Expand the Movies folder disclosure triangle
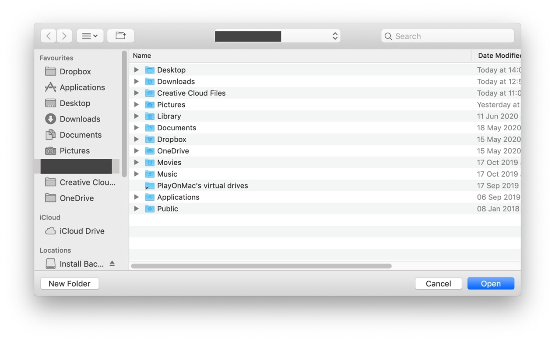 pos(136,162)
